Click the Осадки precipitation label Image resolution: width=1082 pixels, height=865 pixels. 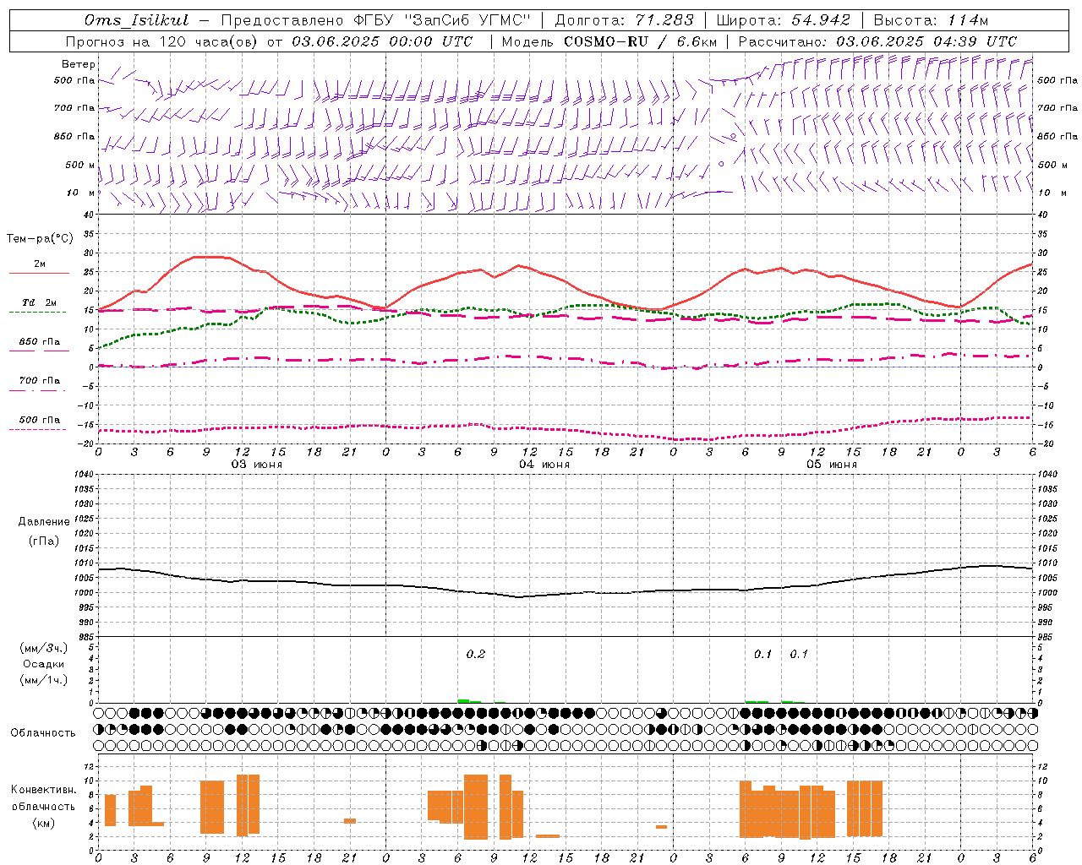[44, 664]
